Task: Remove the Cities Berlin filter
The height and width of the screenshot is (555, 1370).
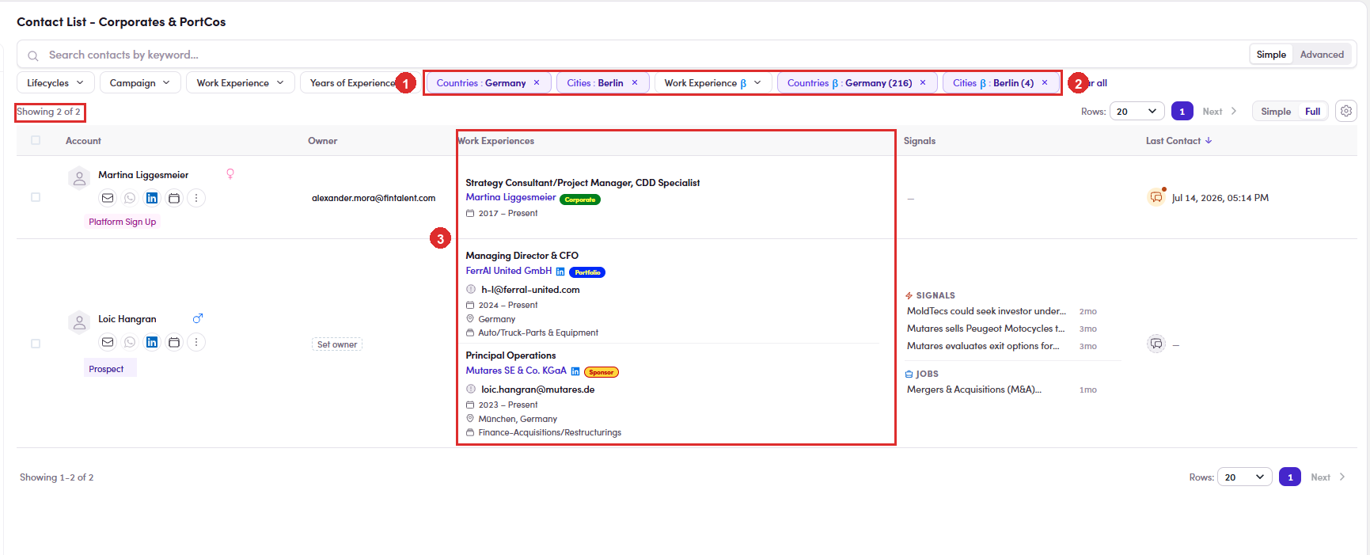Action: click(635, 82)
